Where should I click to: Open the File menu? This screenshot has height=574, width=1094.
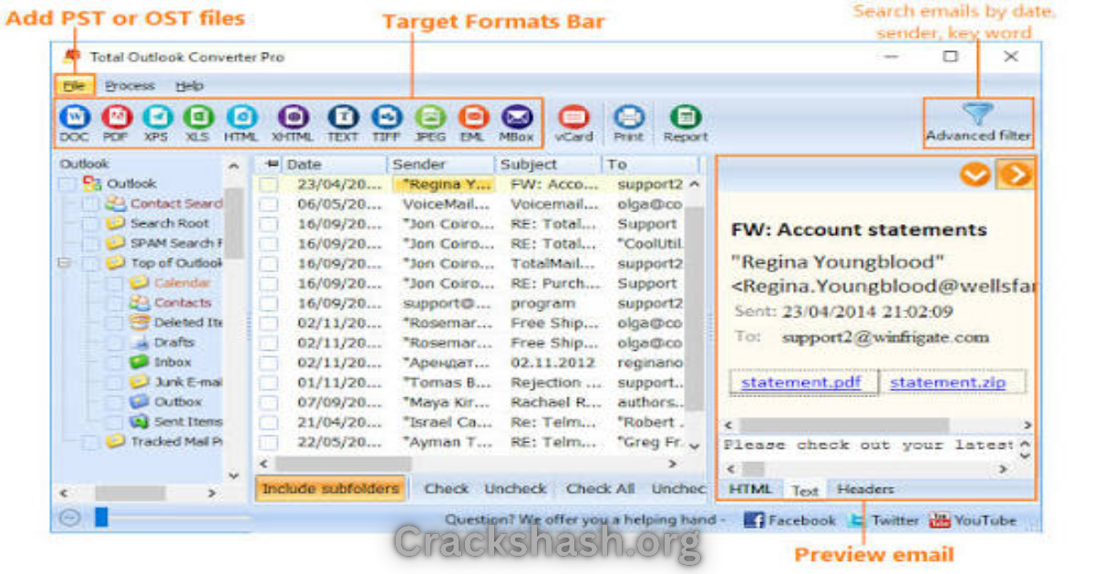pyautogui.click(x=74, y=86)
